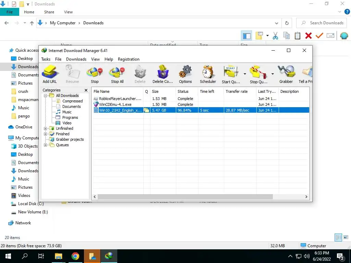Image resolution: width=351 pixels, height=263 pixels.
Task: Click the Copy icon in Explorer toolbar
Action: (x=286, y=36)
